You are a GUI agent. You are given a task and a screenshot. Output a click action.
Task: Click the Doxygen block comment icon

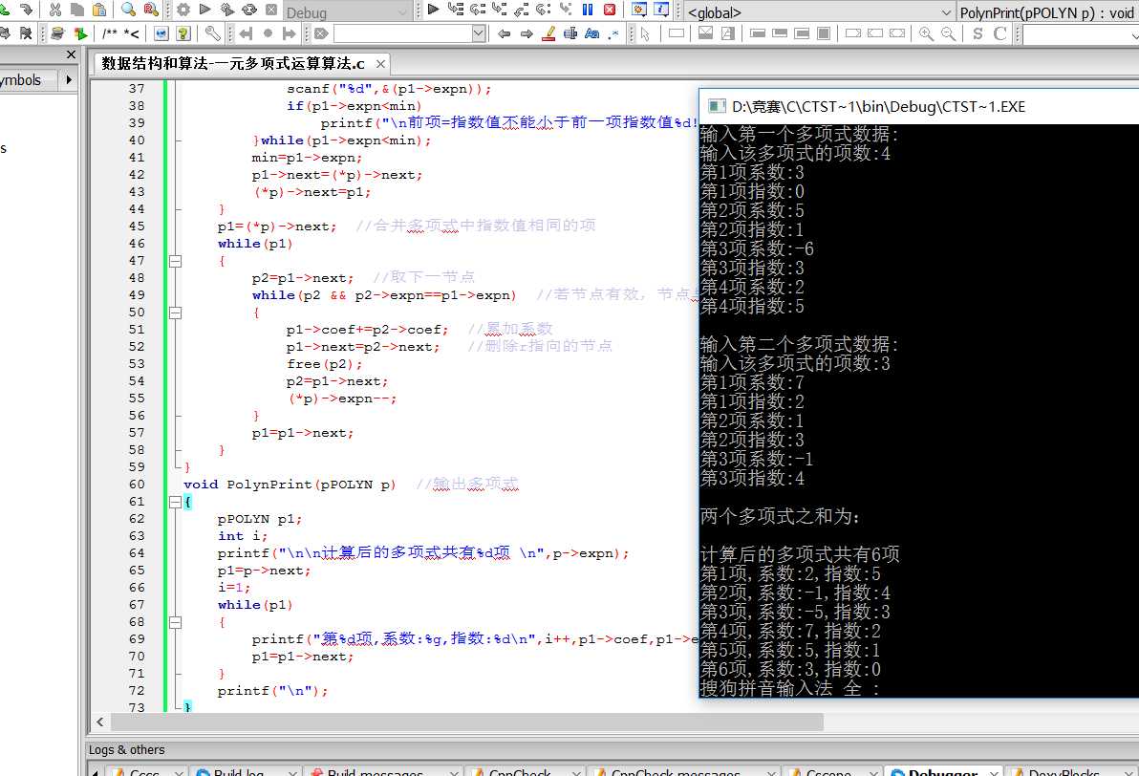tap(110, 32)
